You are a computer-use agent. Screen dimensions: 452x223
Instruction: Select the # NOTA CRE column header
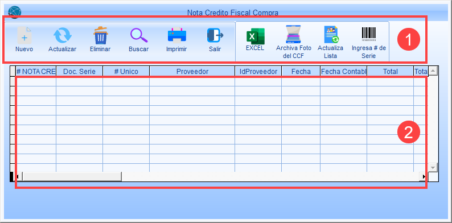36,72
